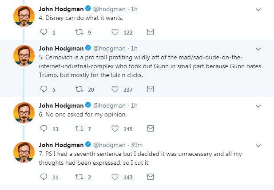
Task: Share the Cernovich tweet via message icon
Action: (x=150, y=89)
